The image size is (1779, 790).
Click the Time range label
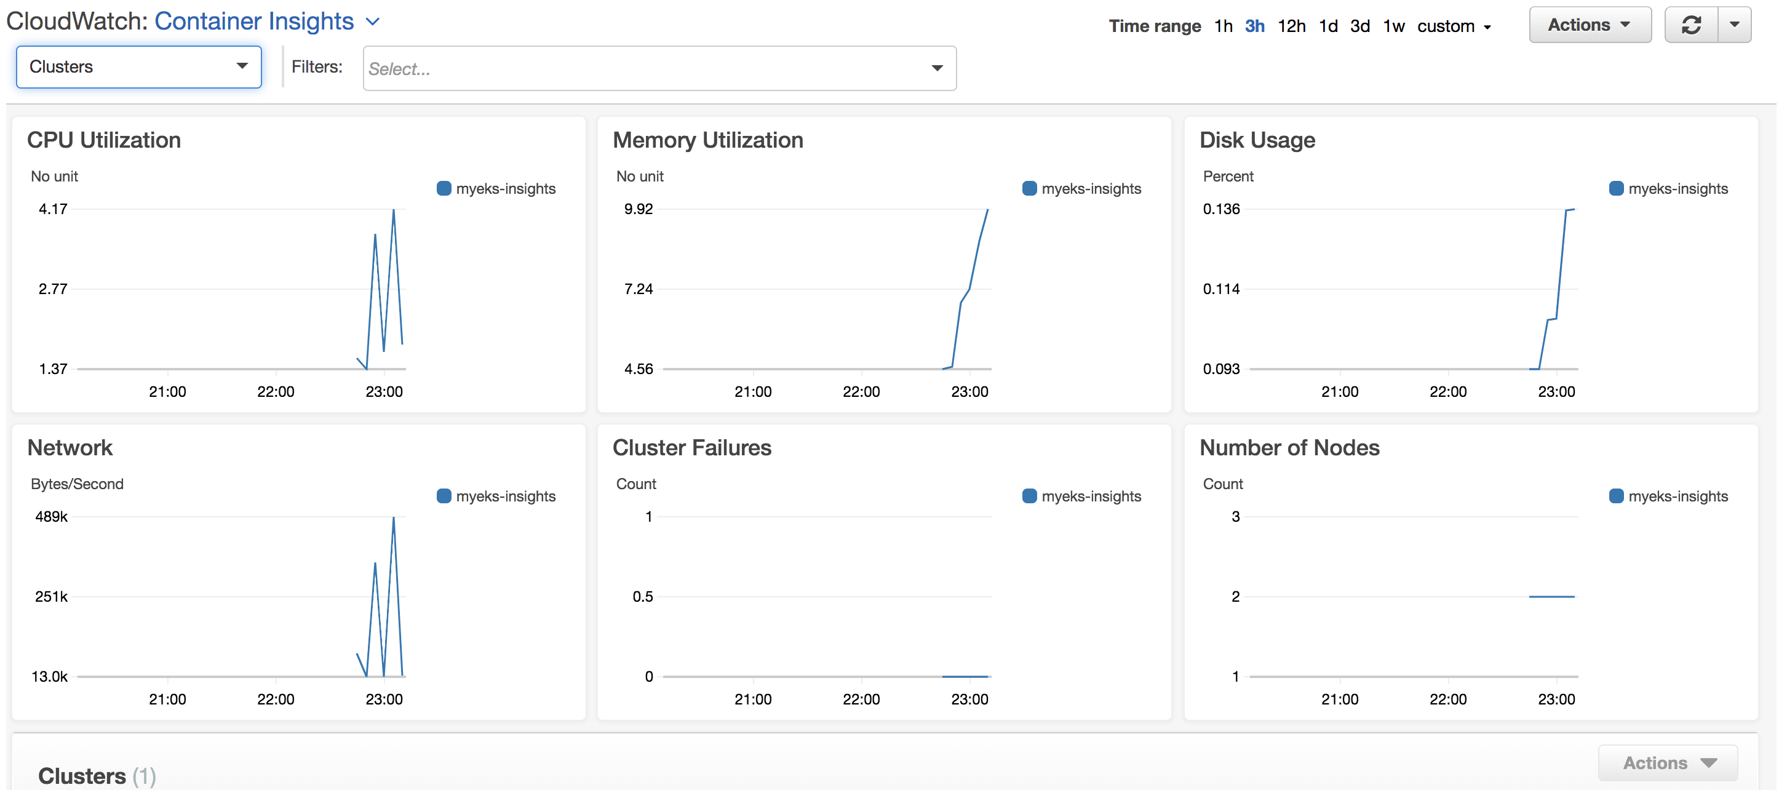click(x=1155, y=26)
